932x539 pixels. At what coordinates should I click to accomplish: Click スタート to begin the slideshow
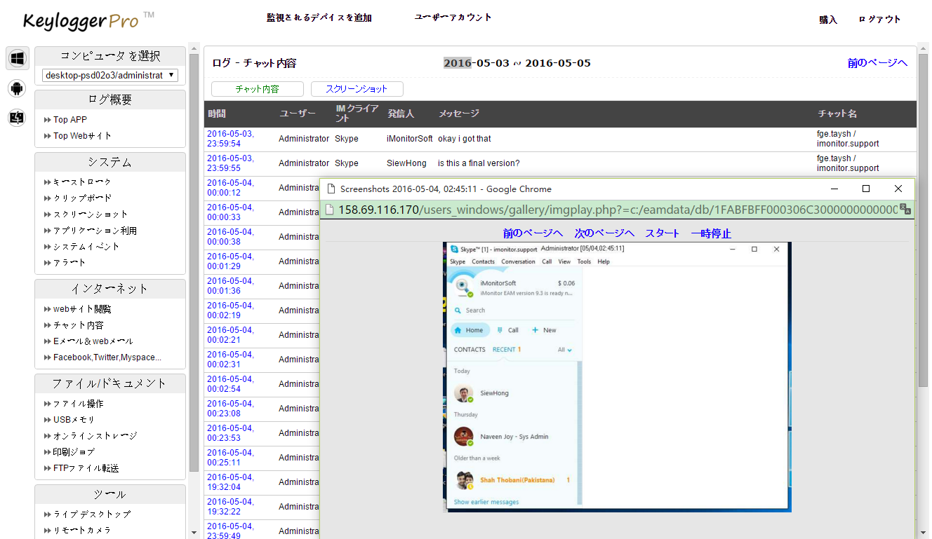click(x=663, y=233)
